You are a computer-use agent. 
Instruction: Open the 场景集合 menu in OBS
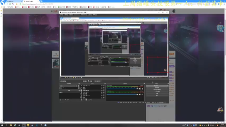[x=84, y=15]
